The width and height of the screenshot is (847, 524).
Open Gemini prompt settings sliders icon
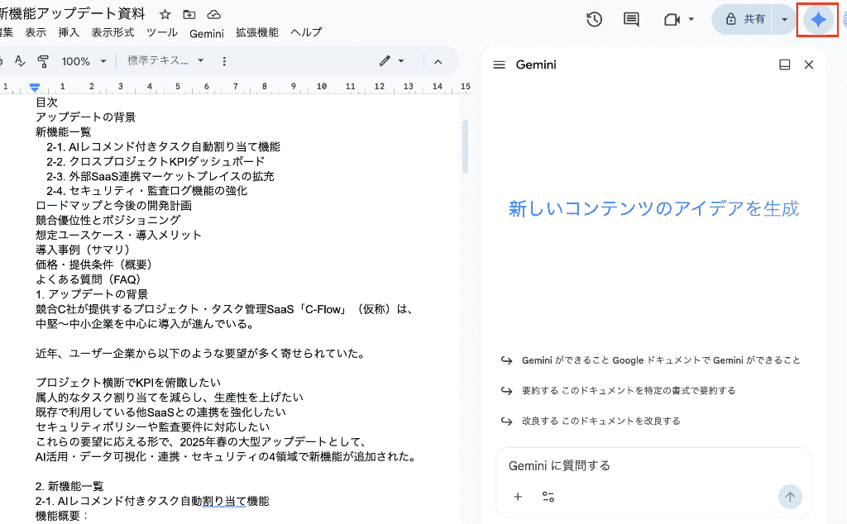[548, 497]
